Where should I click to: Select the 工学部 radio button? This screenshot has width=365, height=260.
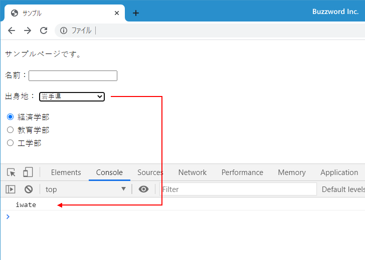pyautogui.click(x=10, y=143)
